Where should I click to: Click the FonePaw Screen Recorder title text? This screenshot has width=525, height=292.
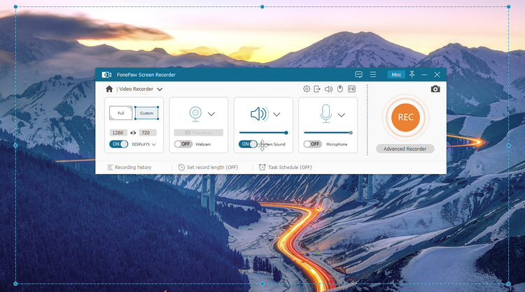146,75
